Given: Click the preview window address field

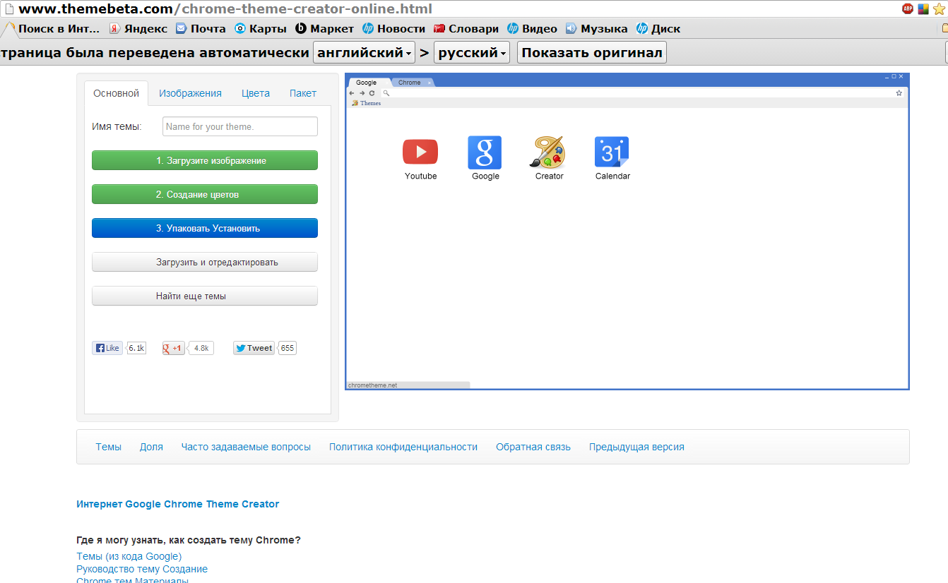Looking at the screenshot, I should tap(638, 93).
